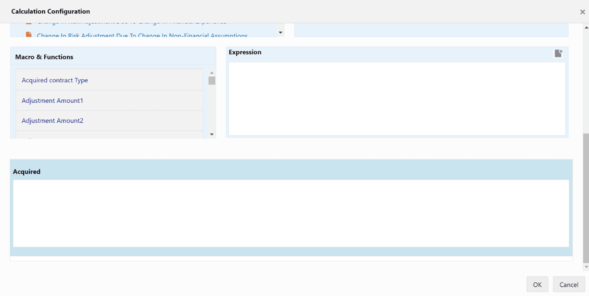Click the Acquired panel header label
Viewport: 589px width, 296px height.
tap(27, 171)
